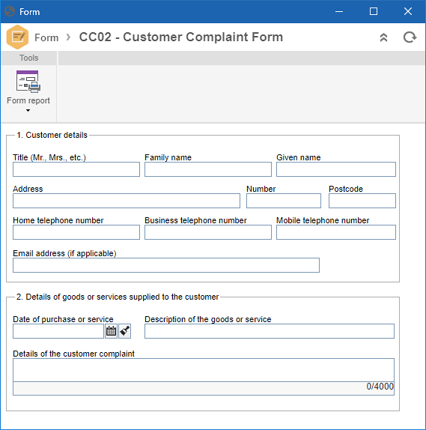Collapse the toolbar with the double chevron
Image resolution: width=426 pixels, height=430 pixels.
tap(384, 37)
